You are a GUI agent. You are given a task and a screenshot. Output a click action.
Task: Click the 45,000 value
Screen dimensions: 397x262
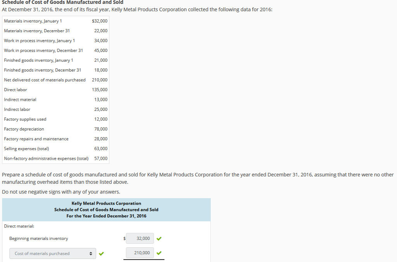pyautogui.click(x=101, y=51)
